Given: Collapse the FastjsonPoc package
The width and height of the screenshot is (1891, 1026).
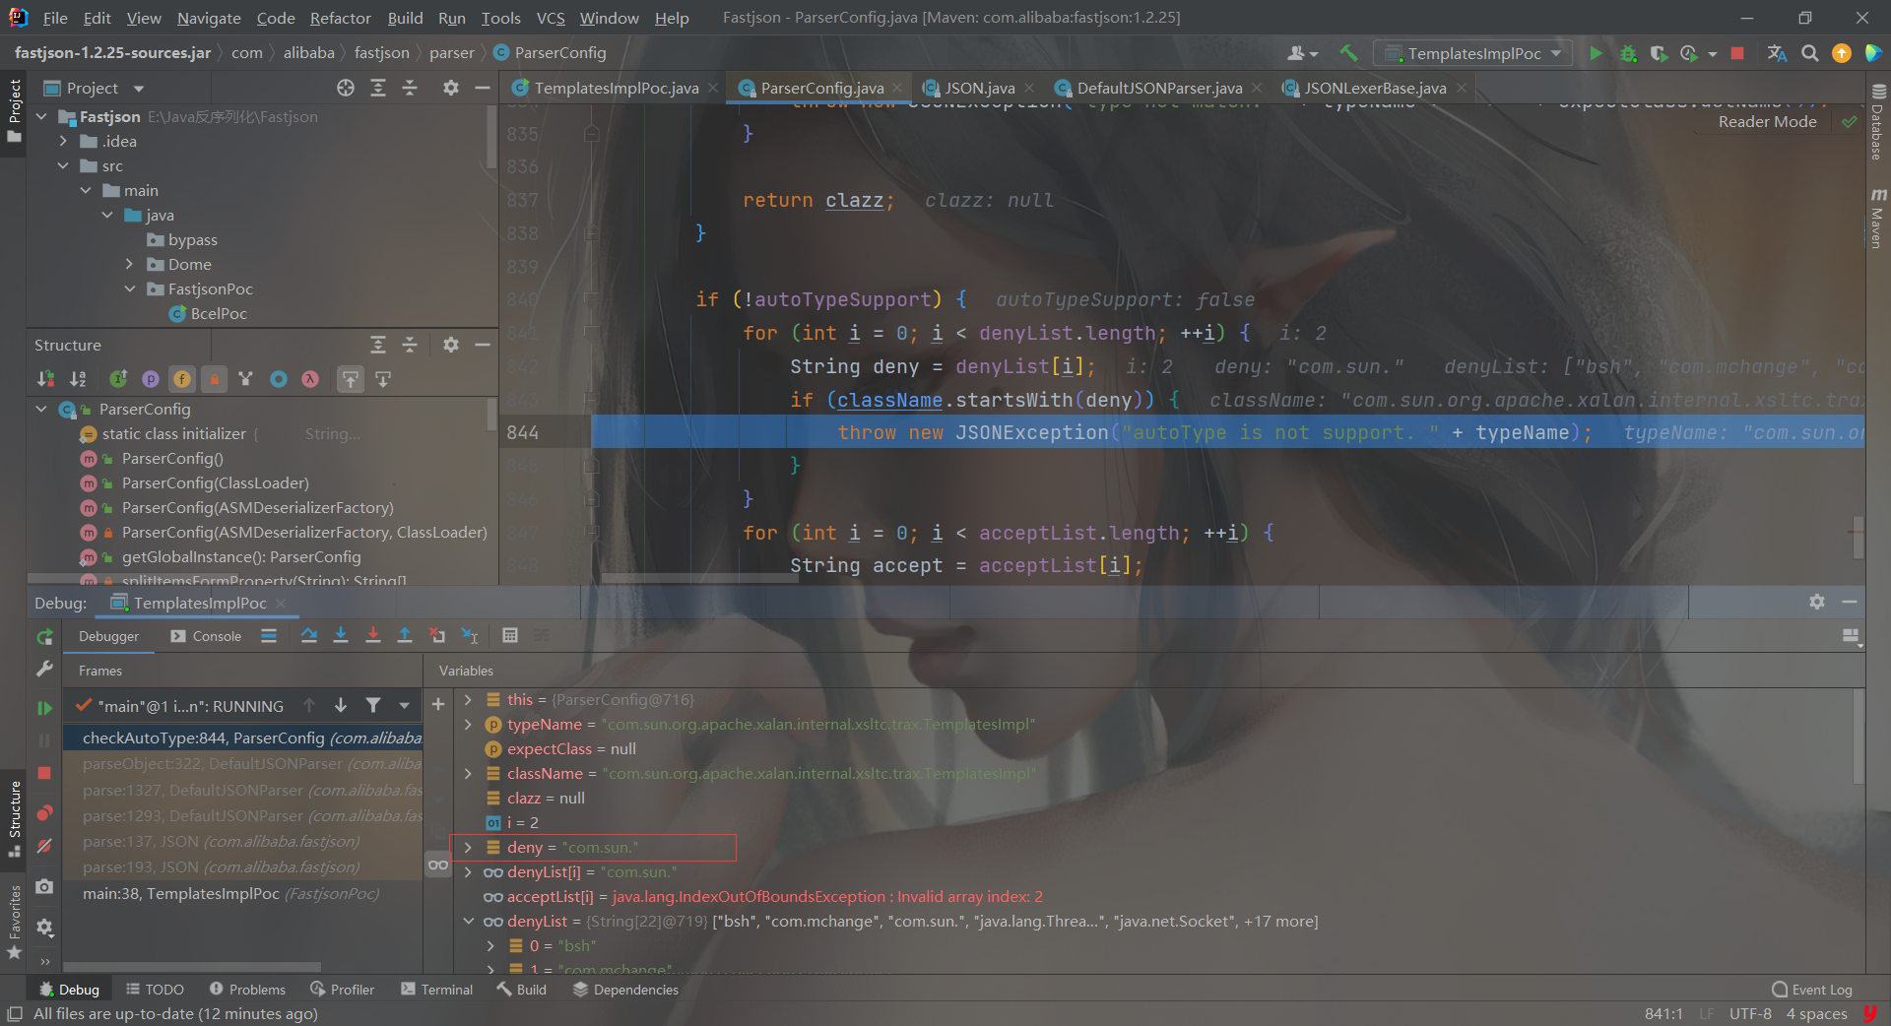Looking at the screenshot, I should 129,289.
